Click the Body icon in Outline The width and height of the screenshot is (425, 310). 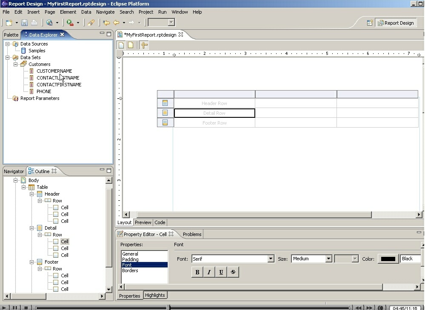tap(23, 180)
